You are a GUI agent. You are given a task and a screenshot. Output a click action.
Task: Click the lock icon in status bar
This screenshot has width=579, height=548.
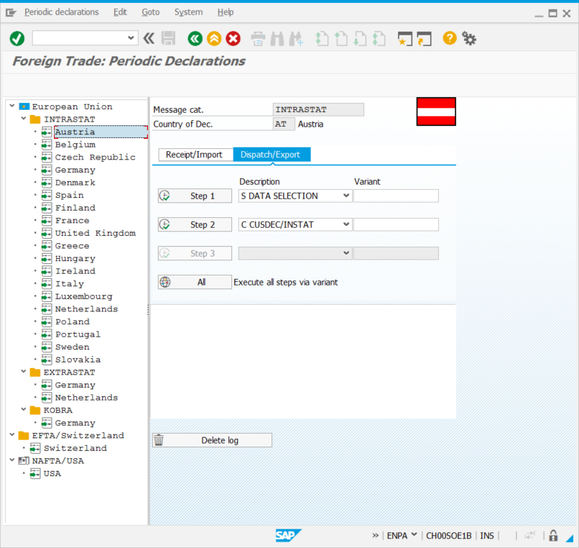point(553,536)
